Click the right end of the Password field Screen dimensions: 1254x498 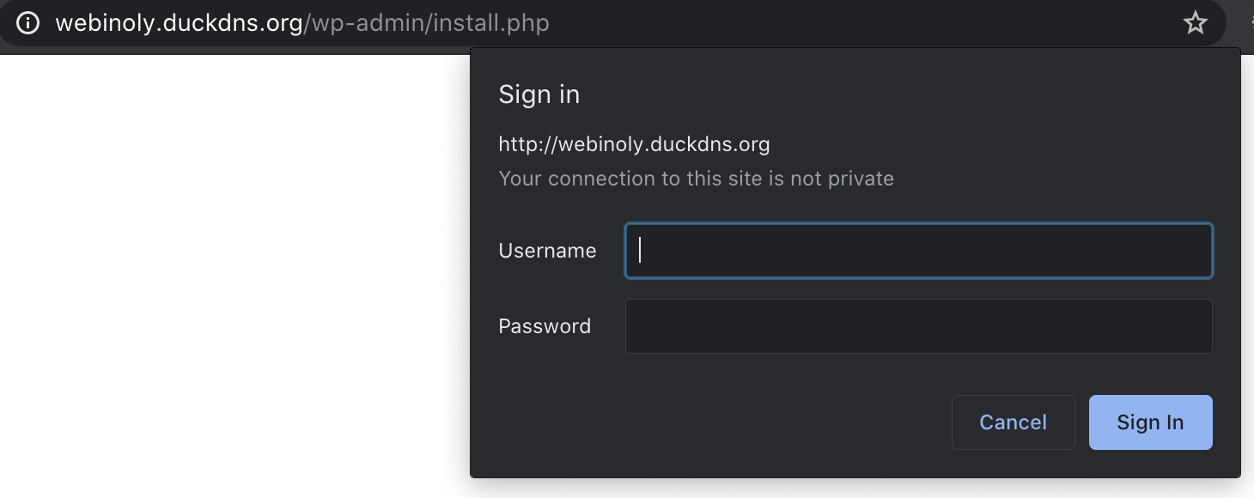1194,326
